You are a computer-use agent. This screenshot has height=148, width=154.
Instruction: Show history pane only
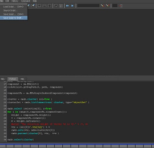(x=39, y=6)
